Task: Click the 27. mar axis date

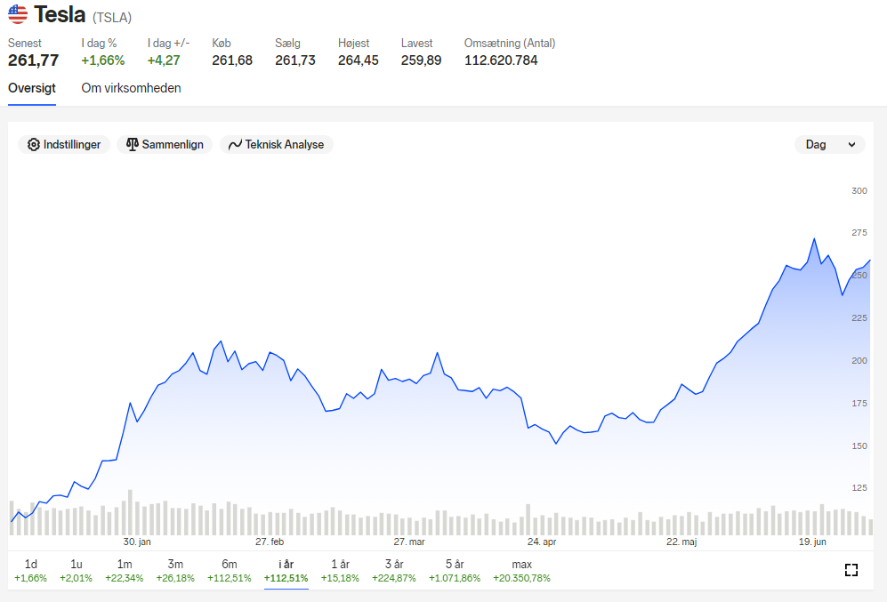Action: coord(409,542)
